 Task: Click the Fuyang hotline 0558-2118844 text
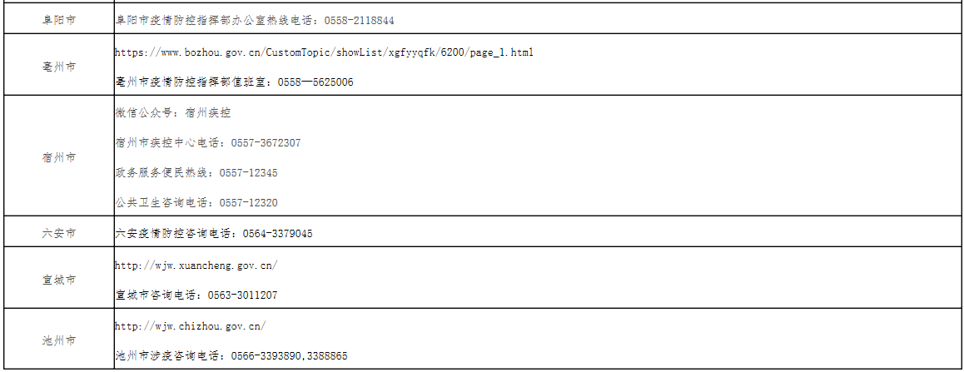360,20
